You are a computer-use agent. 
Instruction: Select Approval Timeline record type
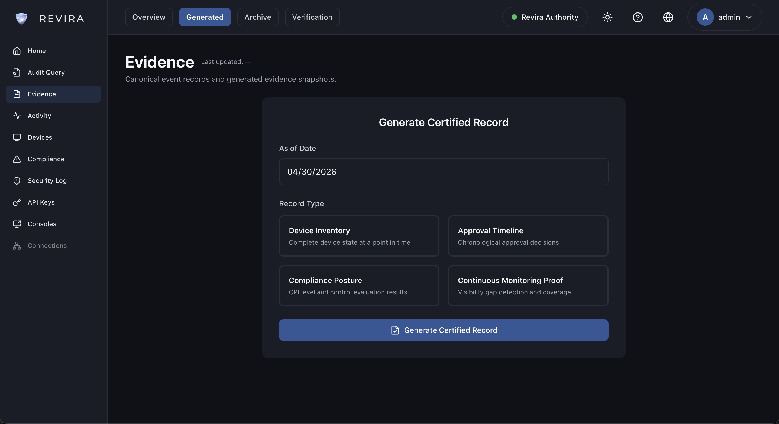[x=528, y=236]
